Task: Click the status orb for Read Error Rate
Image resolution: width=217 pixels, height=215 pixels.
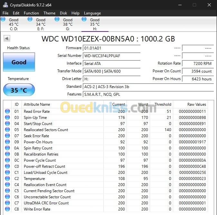Action: (7, 111)
